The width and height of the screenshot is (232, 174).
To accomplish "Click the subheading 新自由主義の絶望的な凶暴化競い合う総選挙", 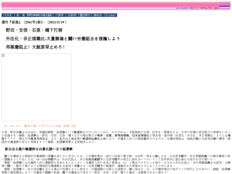I will pyautogui.click(x=39, y=149).
